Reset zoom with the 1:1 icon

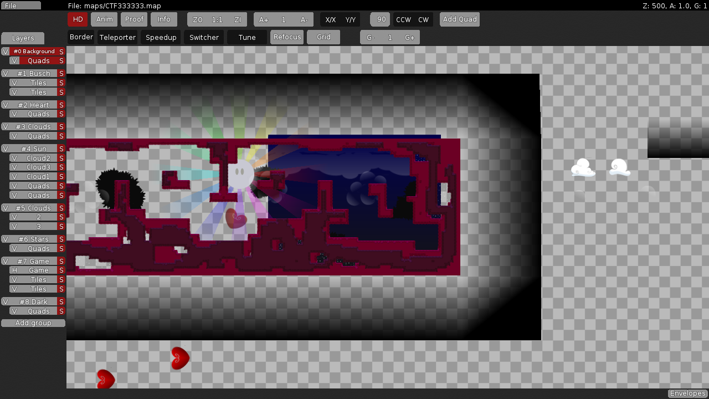pyautogui.click(x=217, y=19)
